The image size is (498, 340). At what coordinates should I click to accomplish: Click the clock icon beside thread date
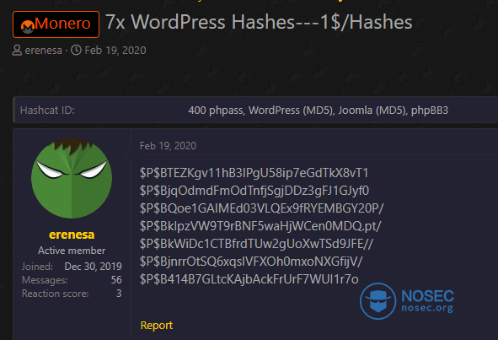[76, 50]
